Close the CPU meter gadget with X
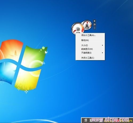The height and width of the screenshot is (123, 133). 95,21
